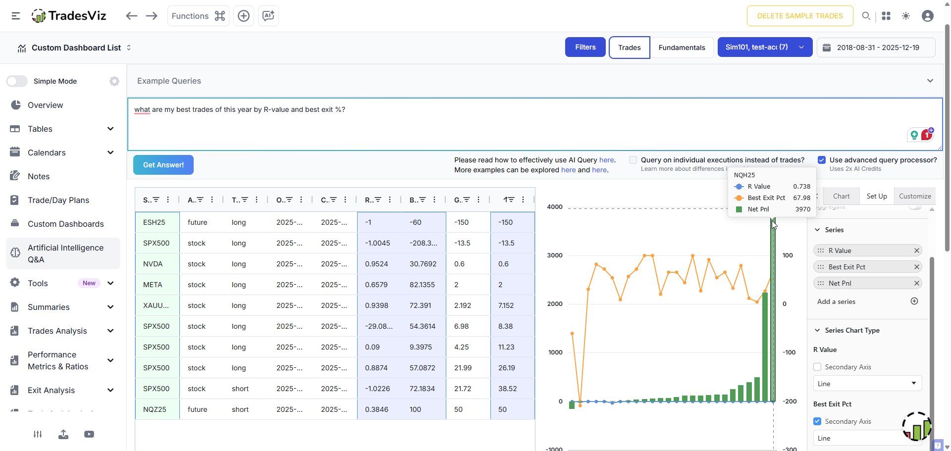Remove the Best Exit Pct series
The image size is (951, 451).
917,267
